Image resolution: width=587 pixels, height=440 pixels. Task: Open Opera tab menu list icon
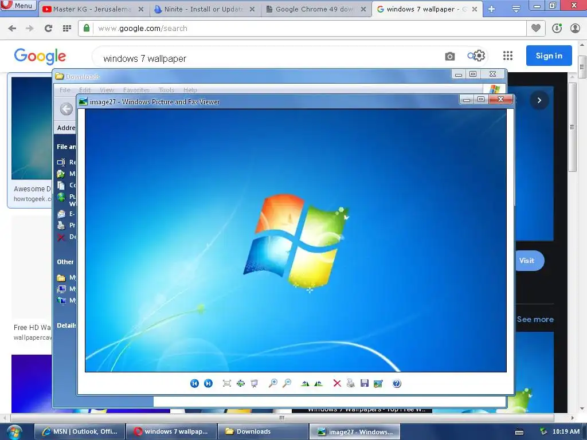[x=516, y=9]
